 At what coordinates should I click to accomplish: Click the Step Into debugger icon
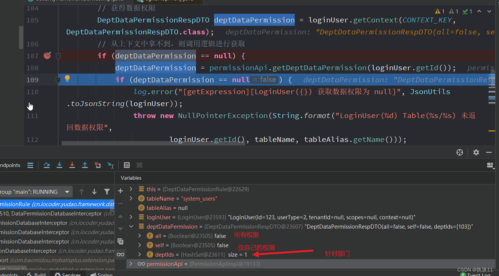(59, 165)
